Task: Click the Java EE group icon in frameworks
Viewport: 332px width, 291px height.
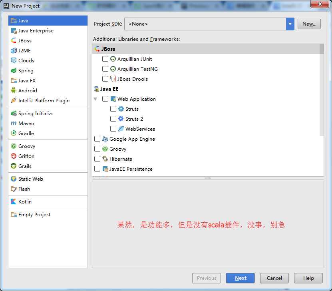Action: click(x=97, y=89)
